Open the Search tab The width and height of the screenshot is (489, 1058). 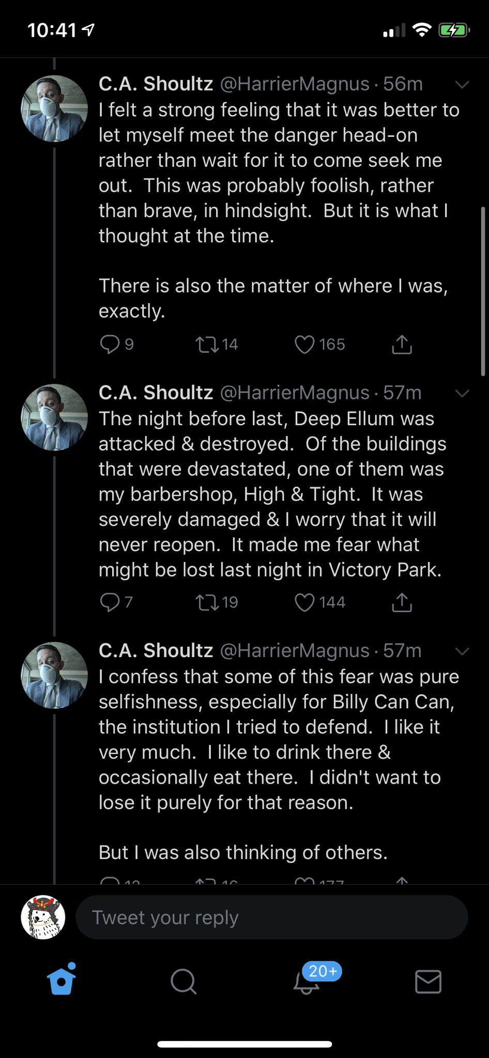coord(184,981)
